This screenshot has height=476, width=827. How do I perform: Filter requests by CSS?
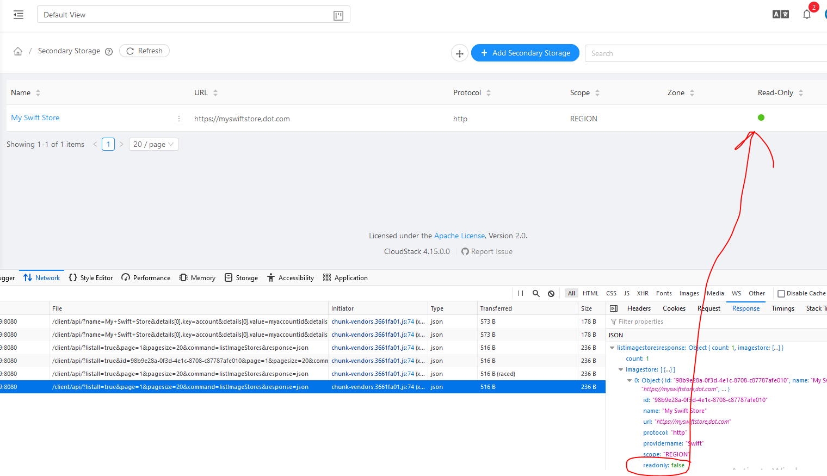click(x=612, y=293)
